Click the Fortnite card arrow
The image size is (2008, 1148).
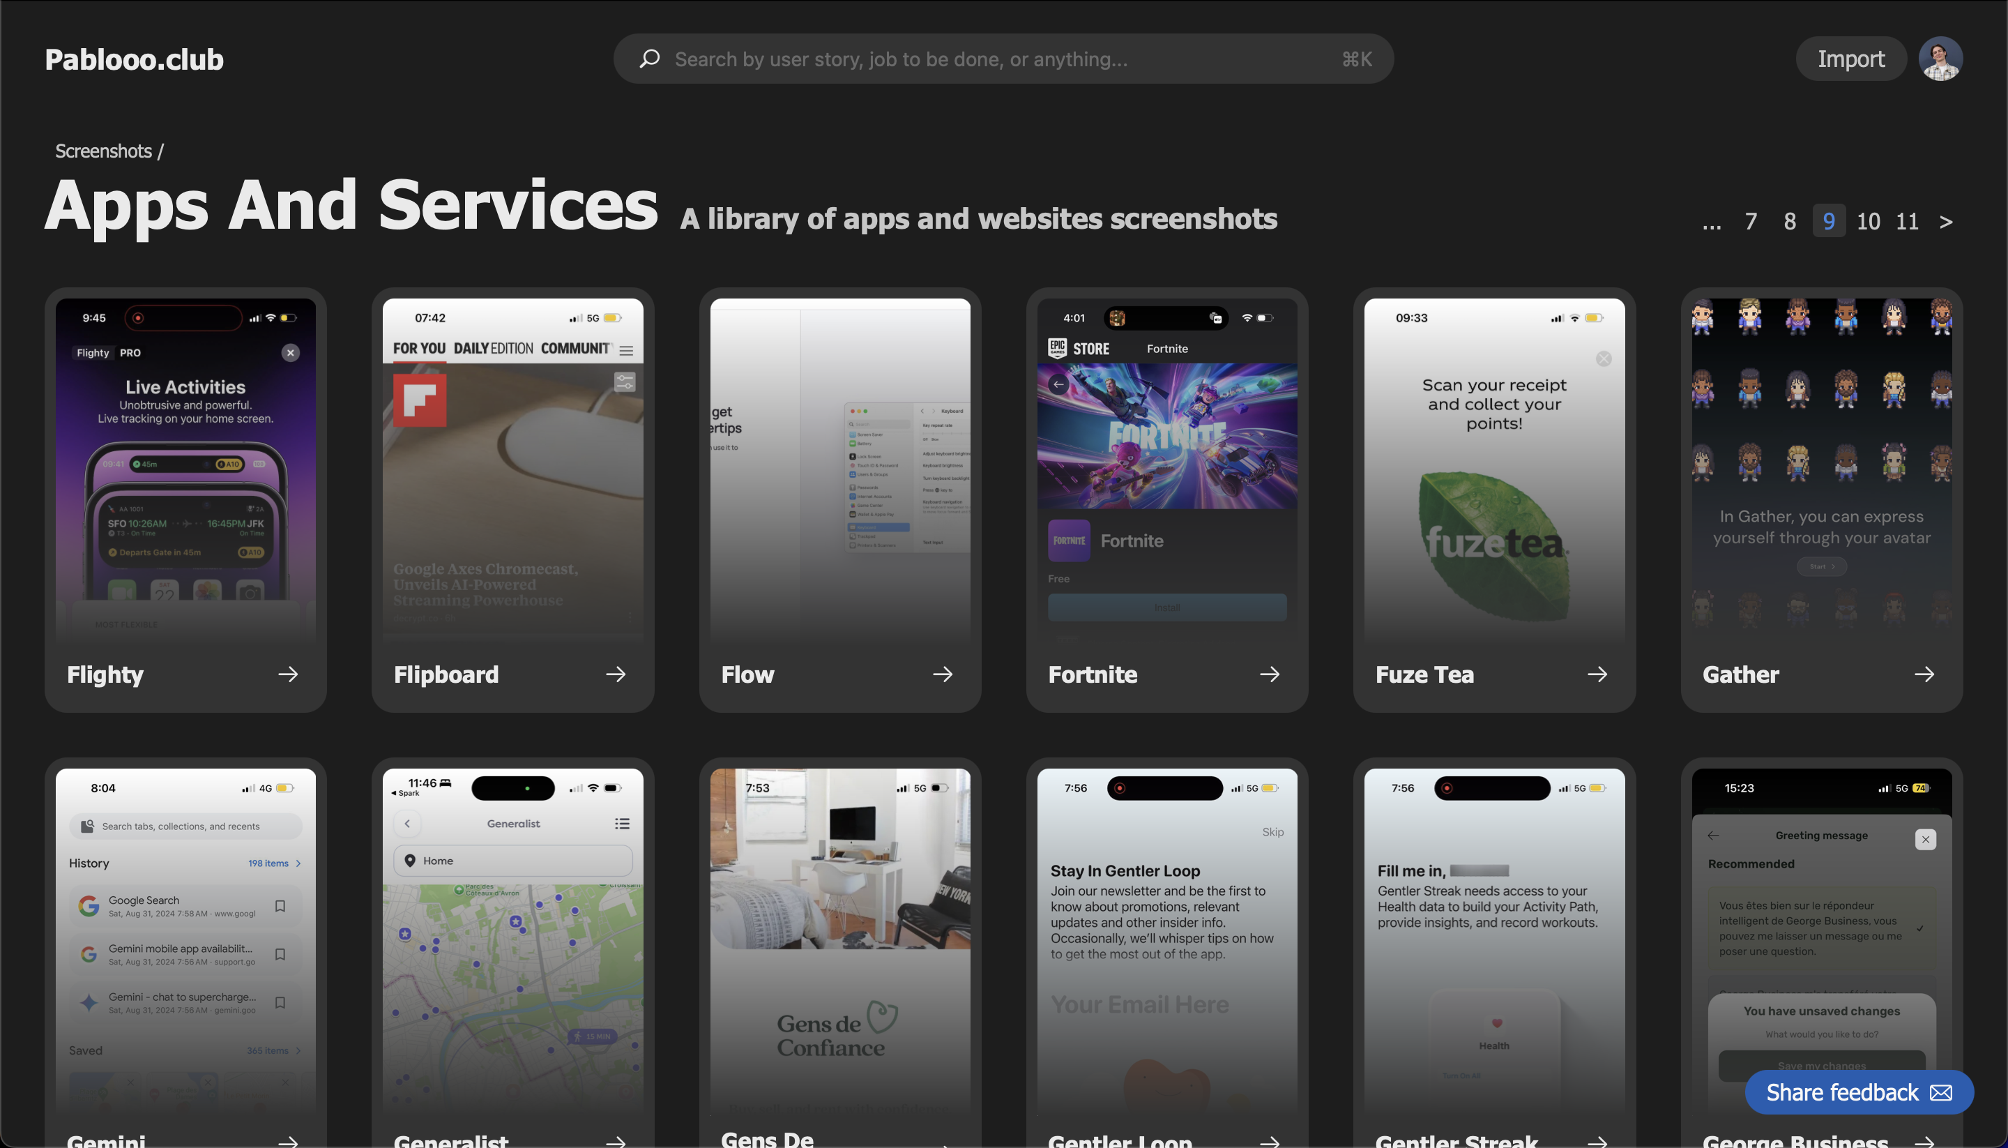tap(1270, 674)
